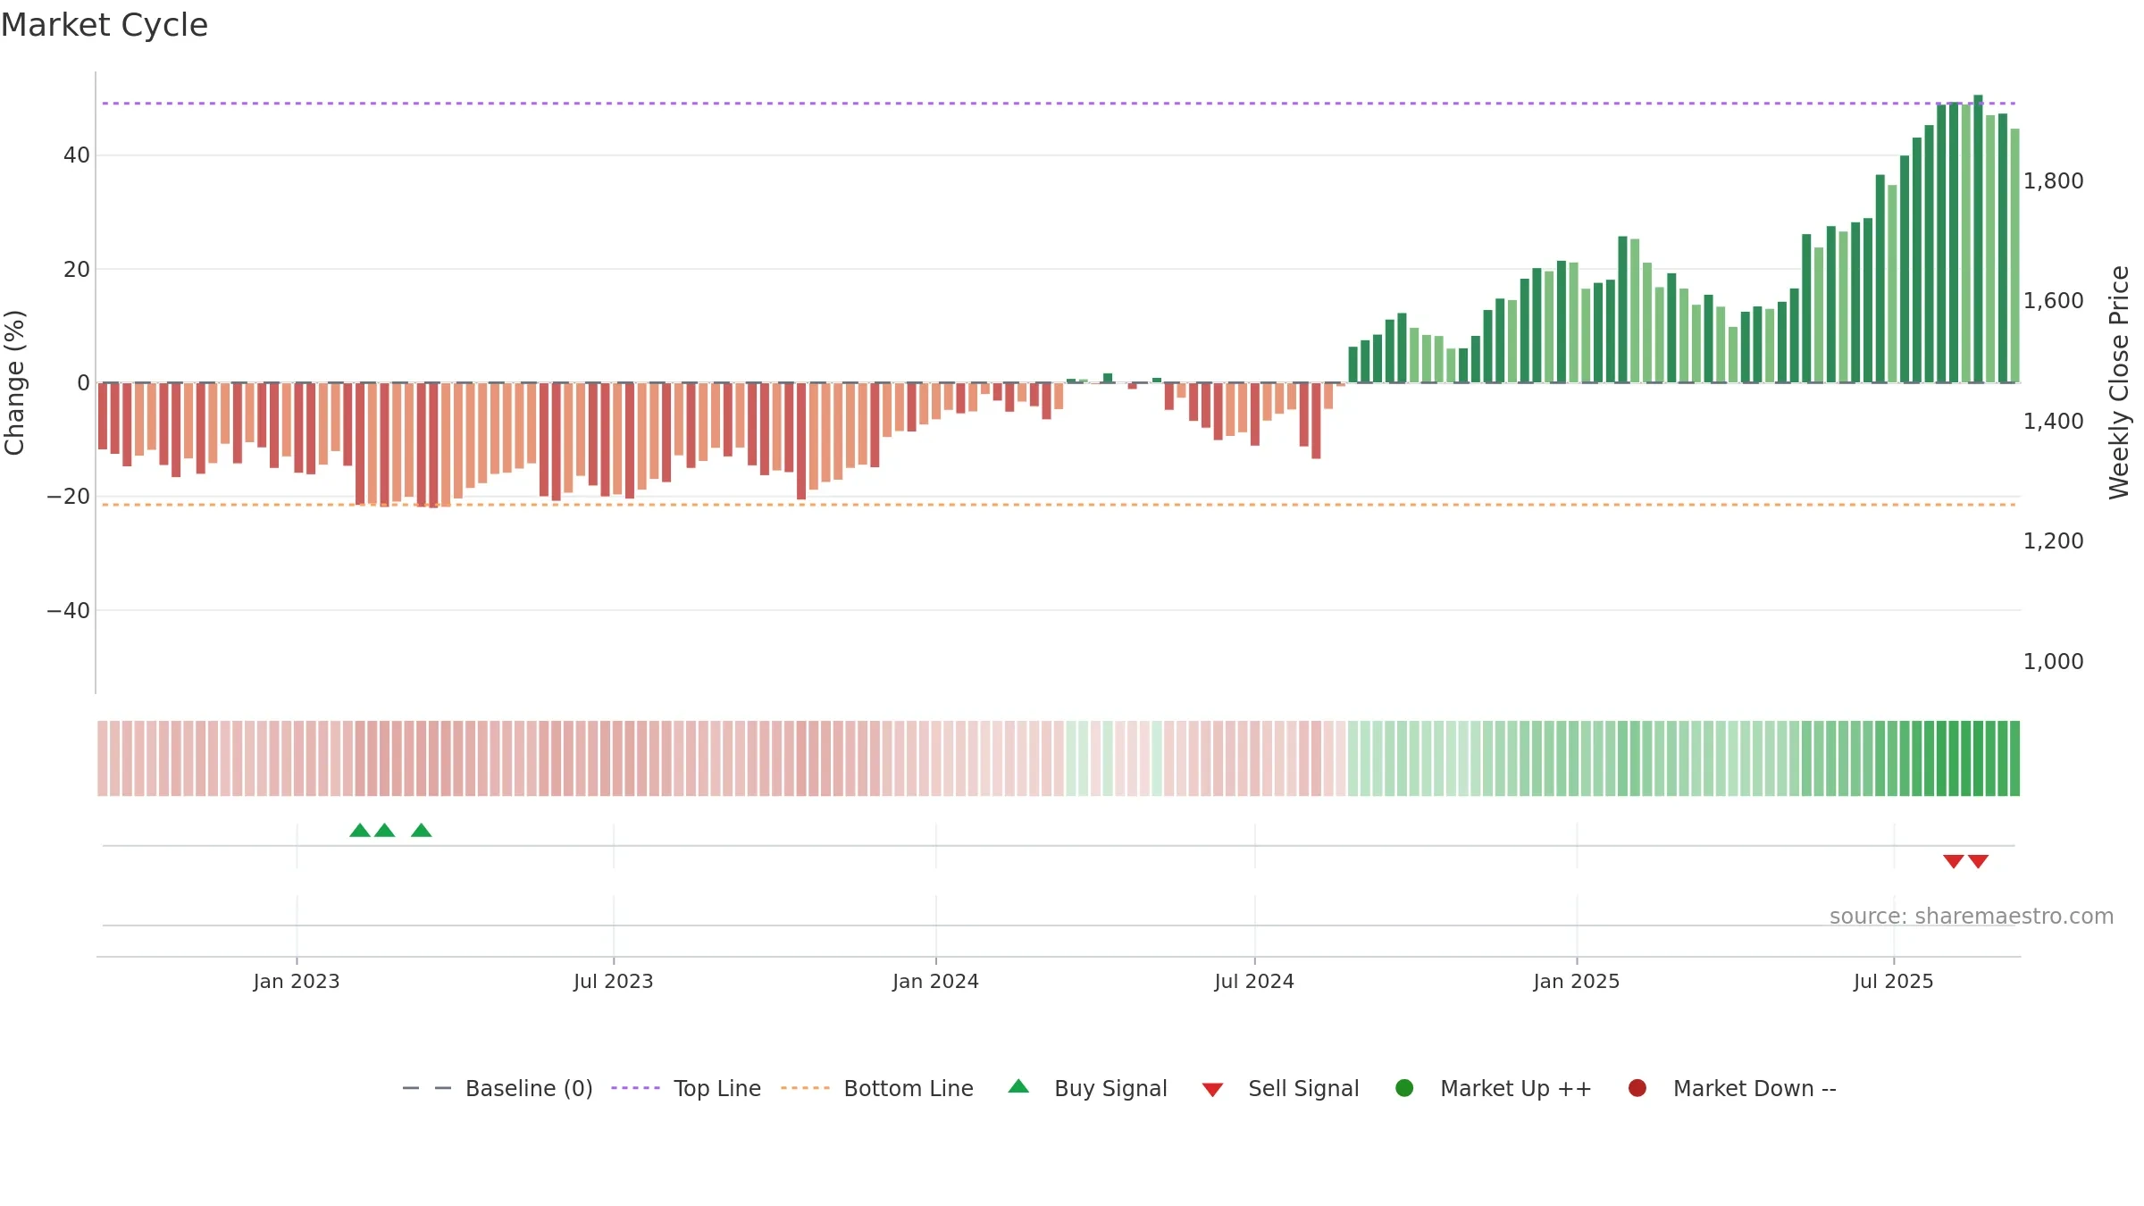This screenshot has height=1206, width=2144.
Task: Click the source: sharemaestro.com text
Action: (x=1972, y=917)
